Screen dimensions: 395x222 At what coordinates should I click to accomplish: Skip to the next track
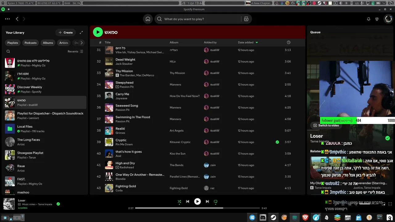(x=207, y=201)
